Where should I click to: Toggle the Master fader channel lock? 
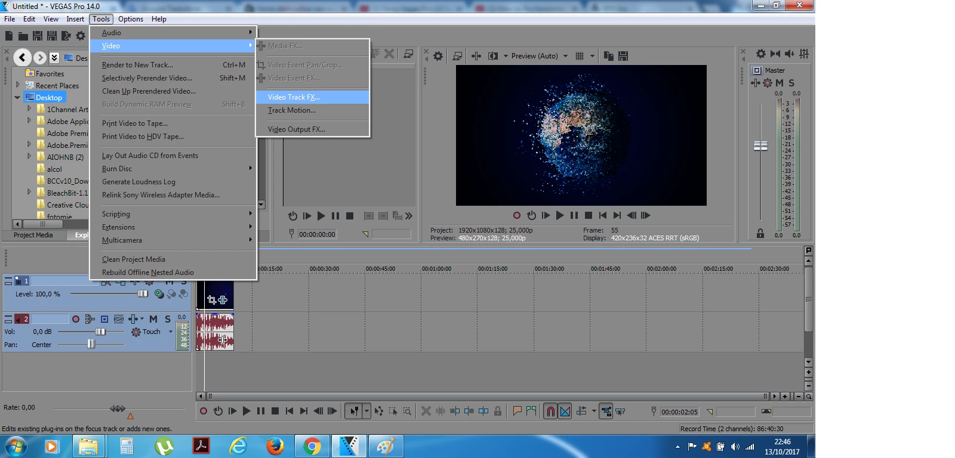tap(760, 233)
